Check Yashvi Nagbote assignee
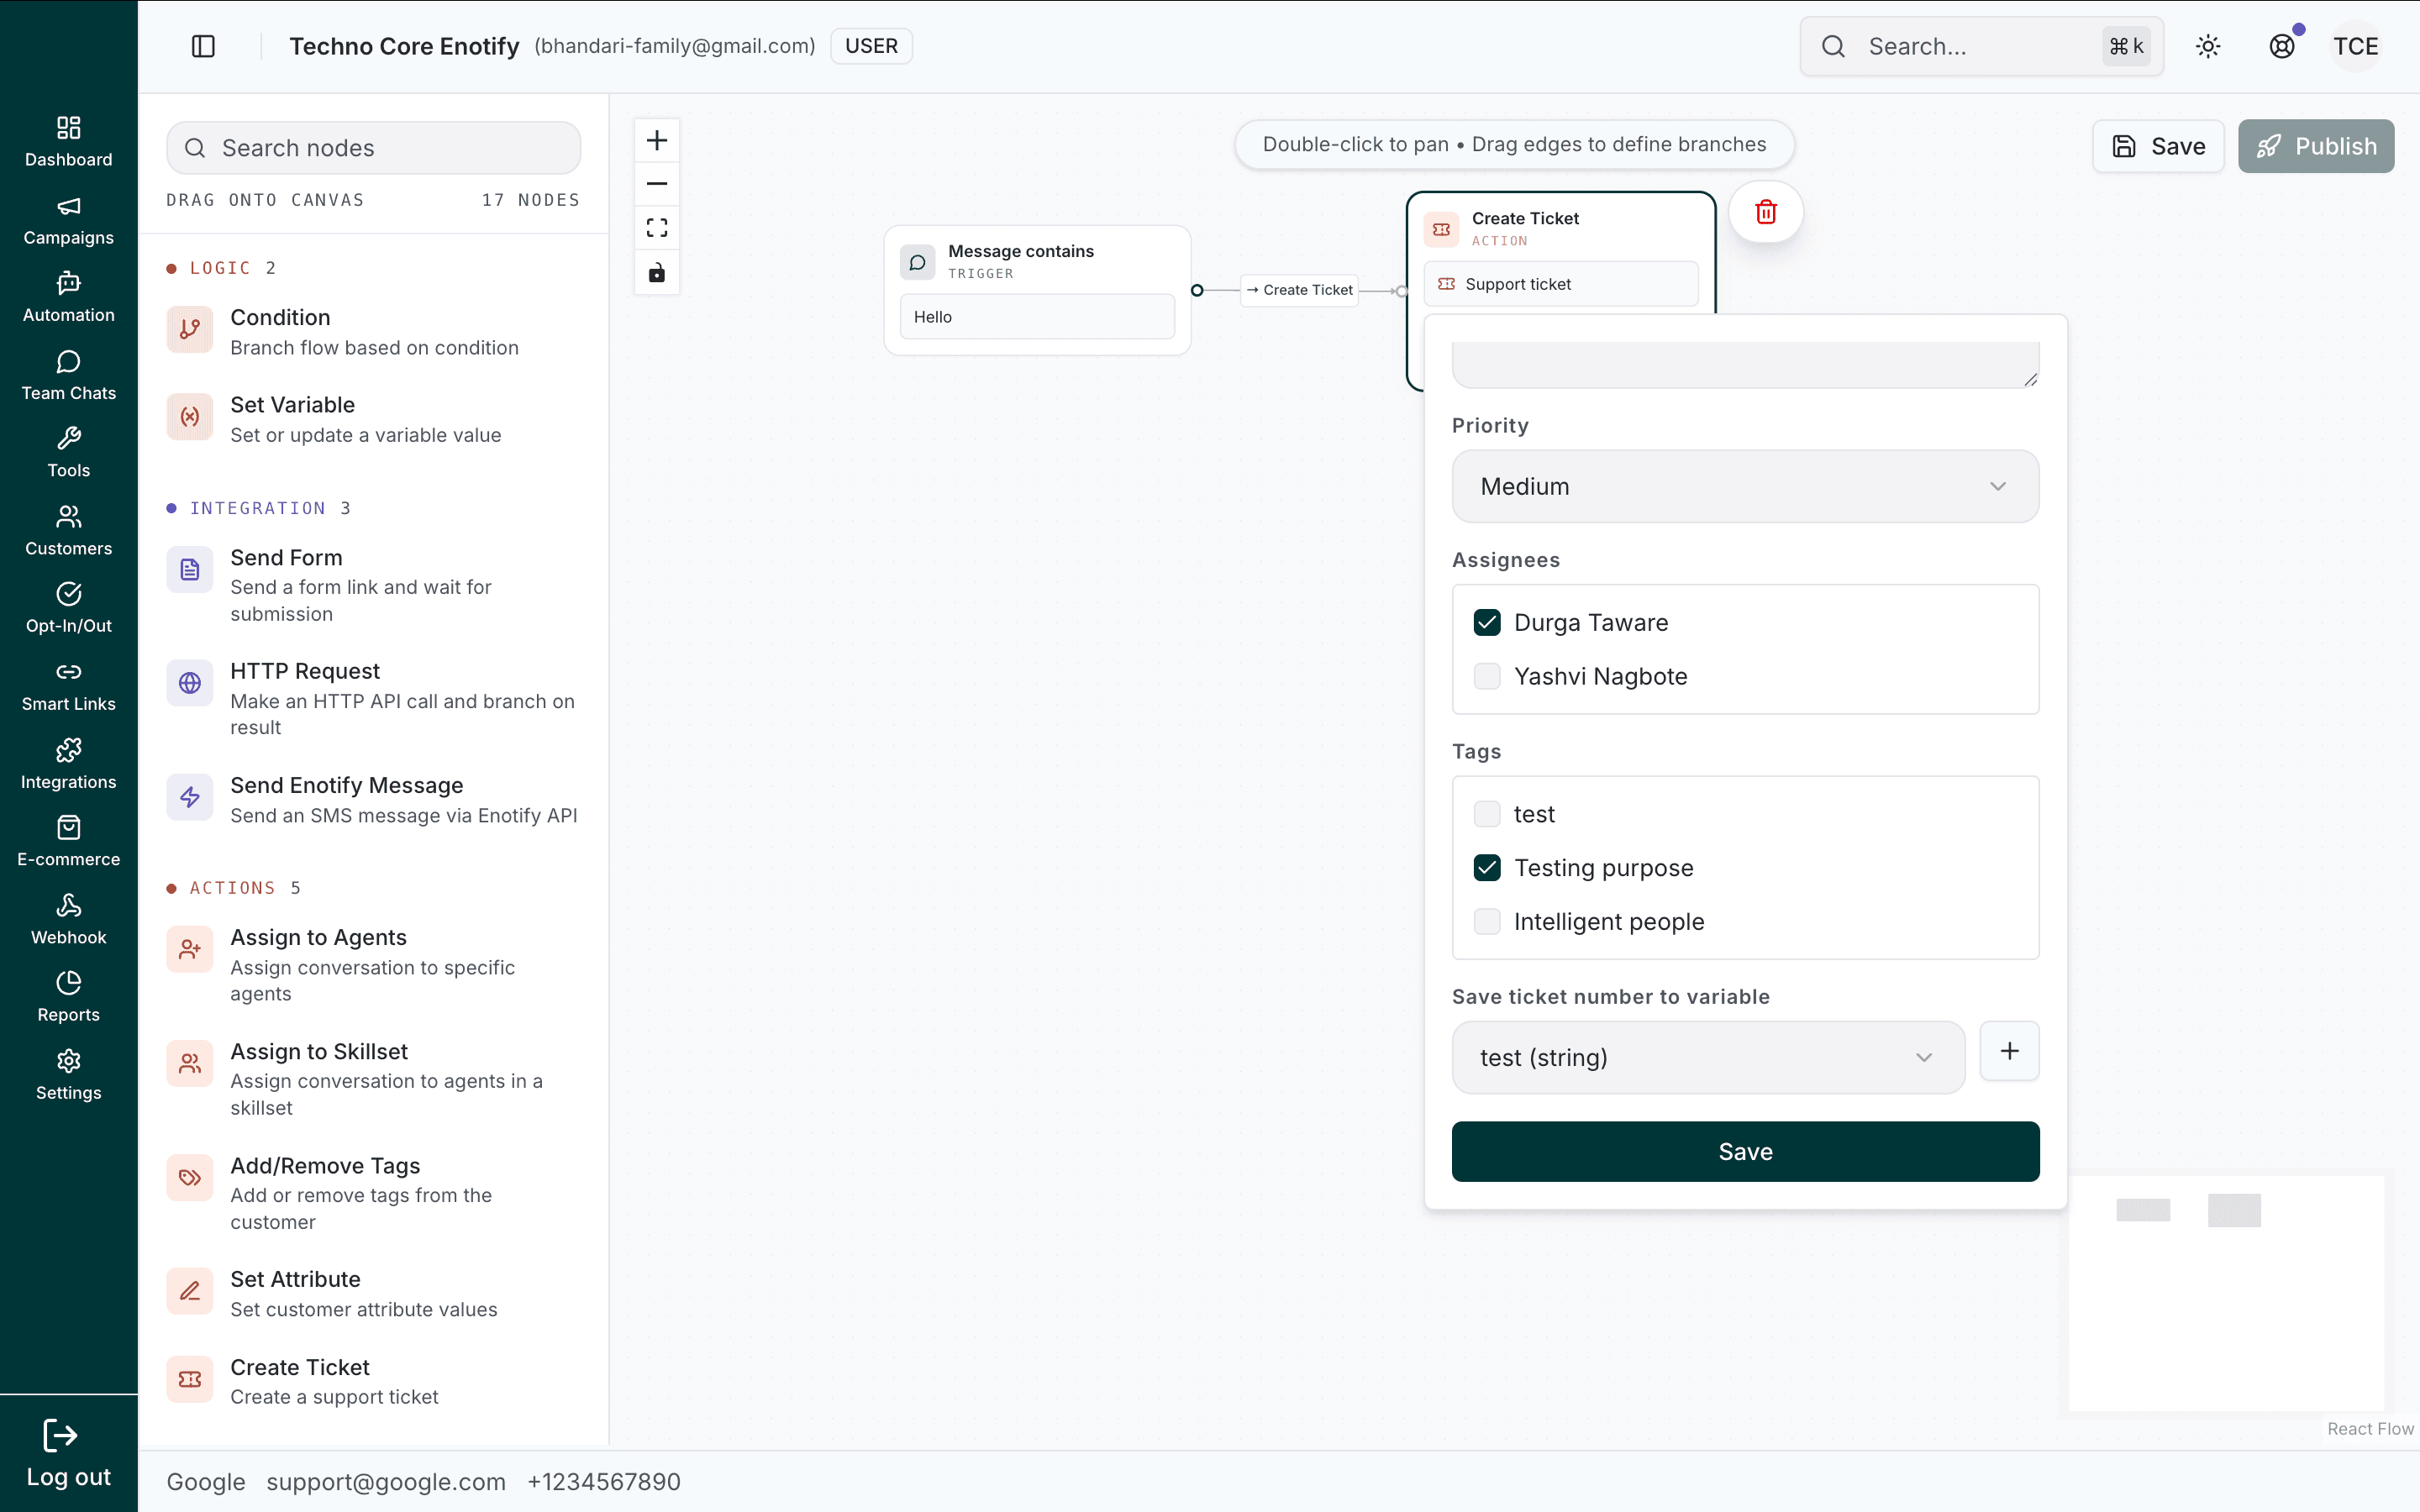This screenshot has width=2420, height=1512. [x=1487, y=676]
